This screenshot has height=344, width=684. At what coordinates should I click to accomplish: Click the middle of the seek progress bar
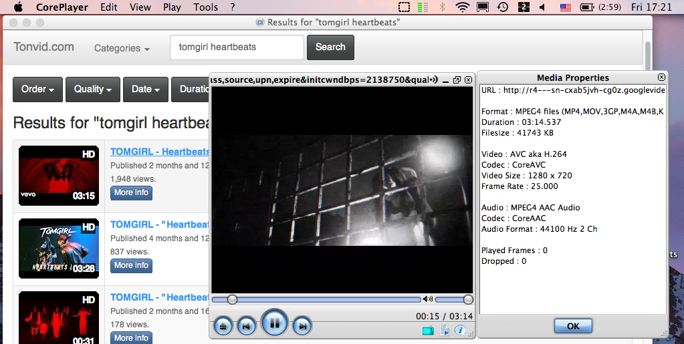pyautogui.click(x=316, y=299)
